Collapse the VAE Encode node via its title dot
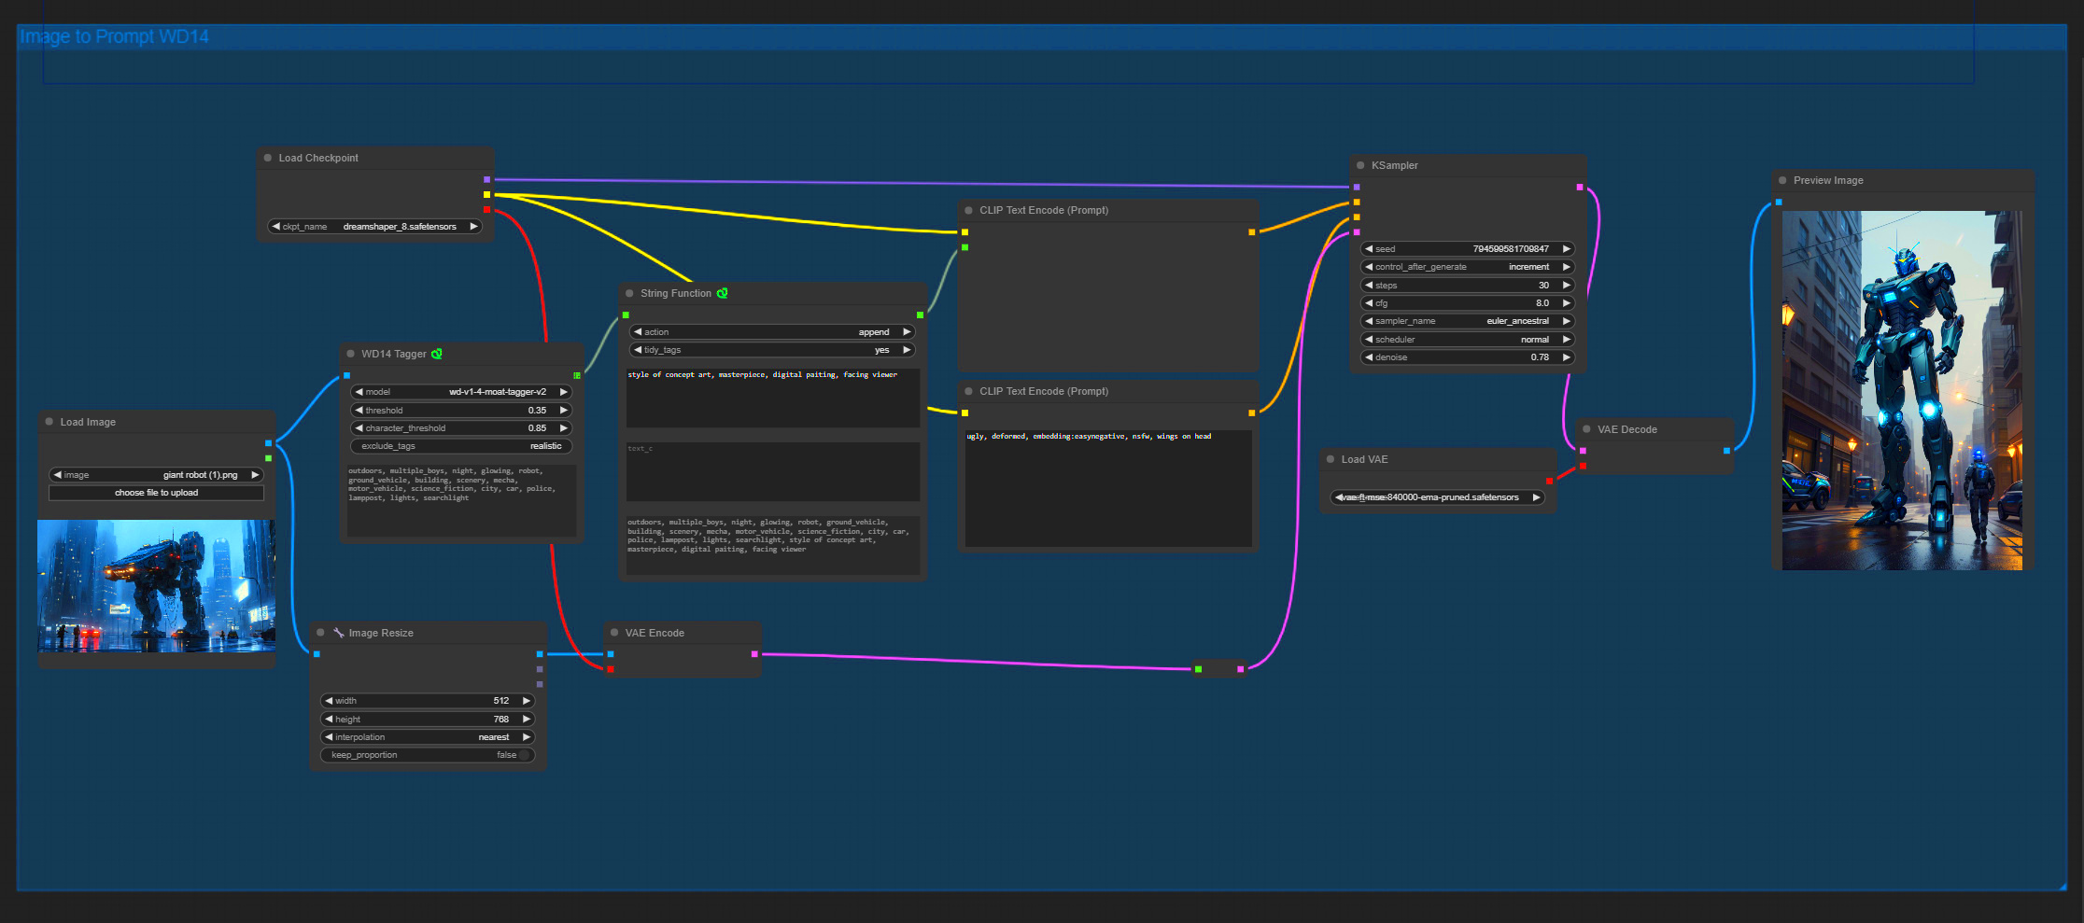This screenshot has height=923, width=2084. (614, 633)
